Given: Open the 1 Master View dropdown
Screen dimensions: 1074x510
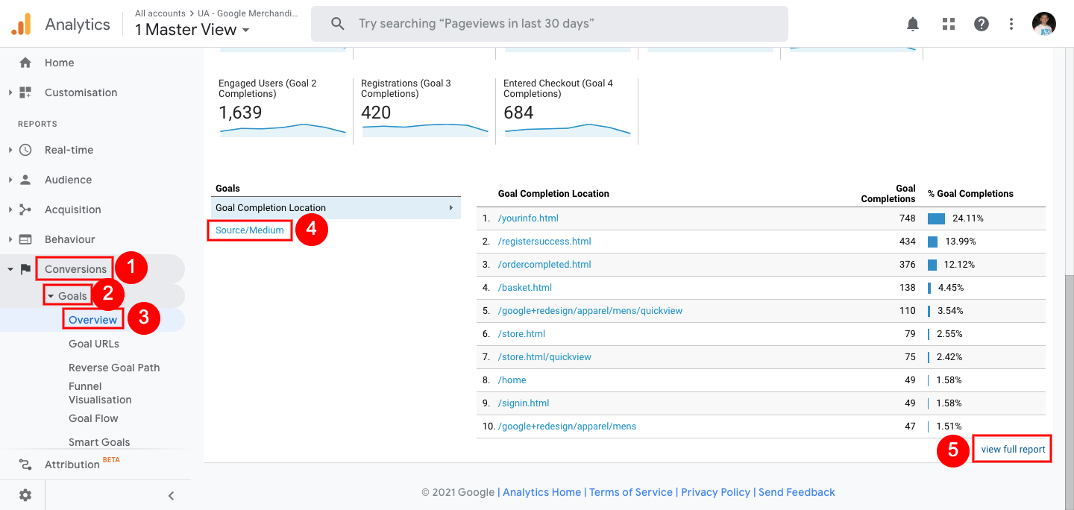Looking at the screenshot, I should (192, 30).
